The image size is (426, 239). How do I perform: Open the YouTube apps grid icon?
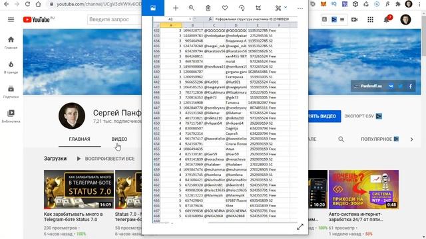pyautogui.click(x=370, y=19)
